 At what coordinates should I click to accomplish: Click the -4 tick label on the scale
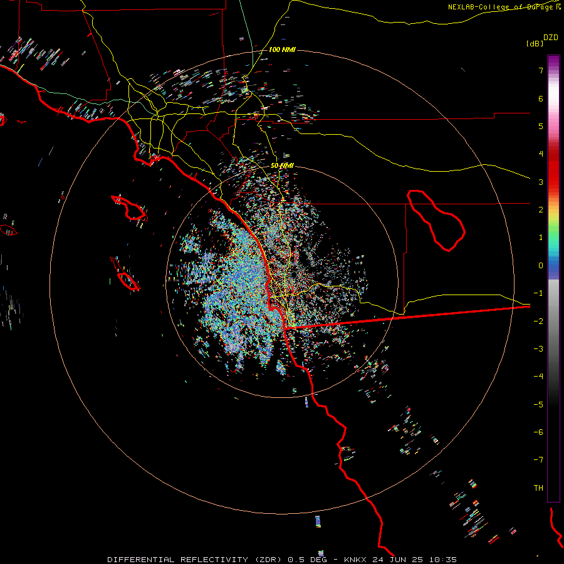click(x=538, y=377)
